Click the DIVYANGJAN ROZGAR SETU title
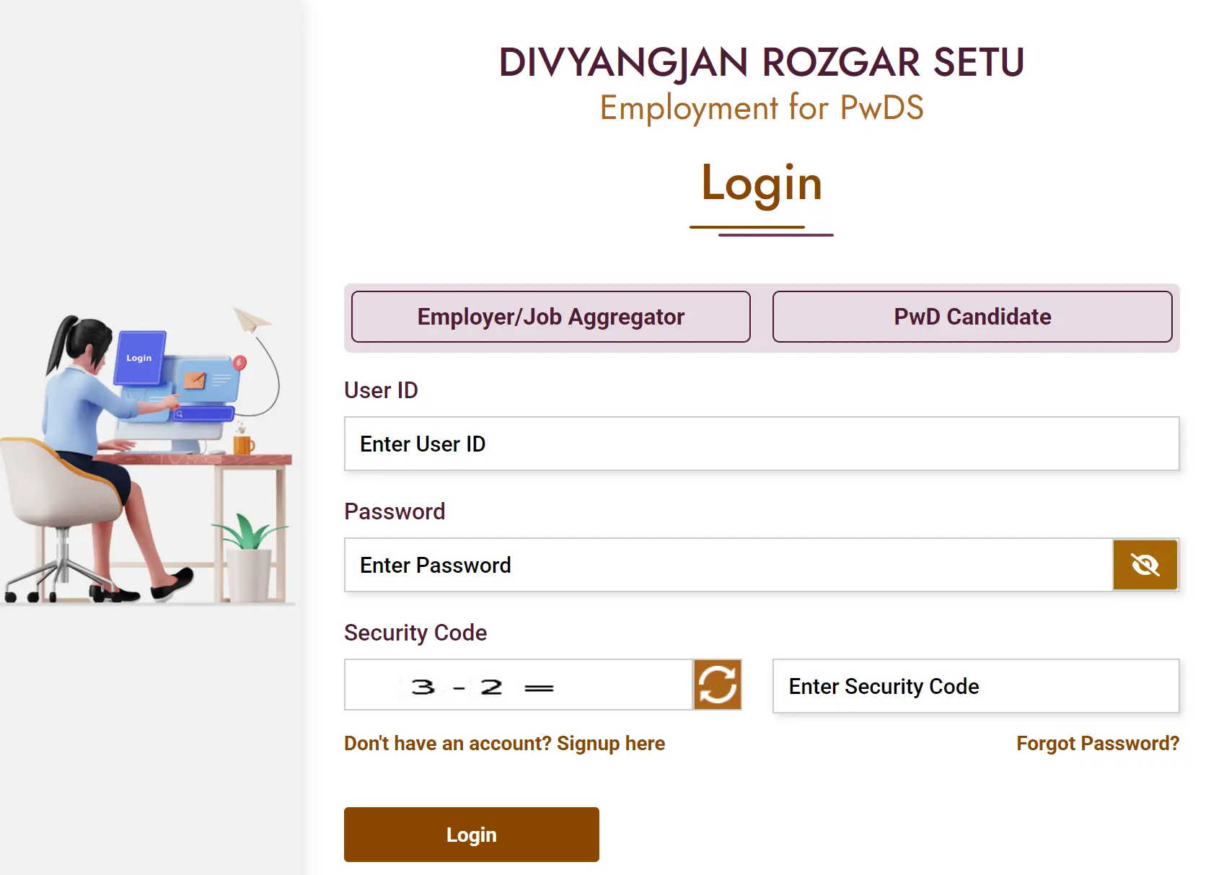This screenshot has width=1211, height=875. click(761, 62)
